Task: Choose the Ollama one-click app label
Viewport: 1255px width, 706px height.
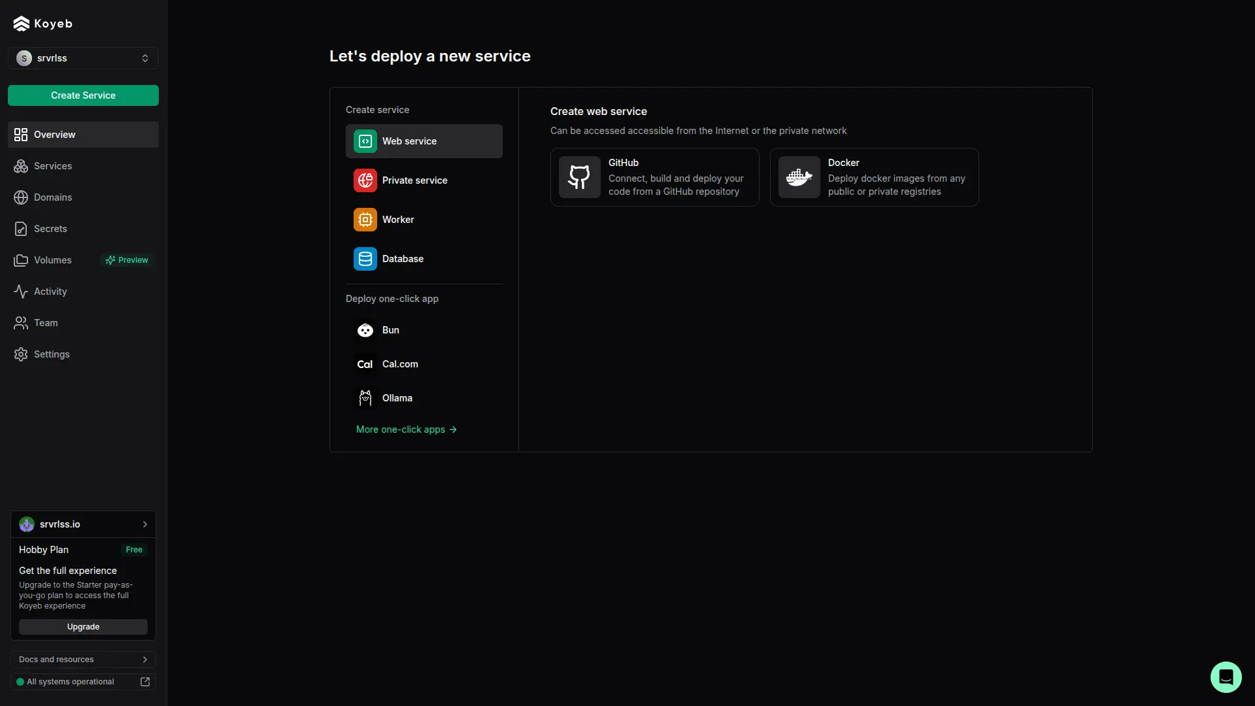Action: coord(397,398)
